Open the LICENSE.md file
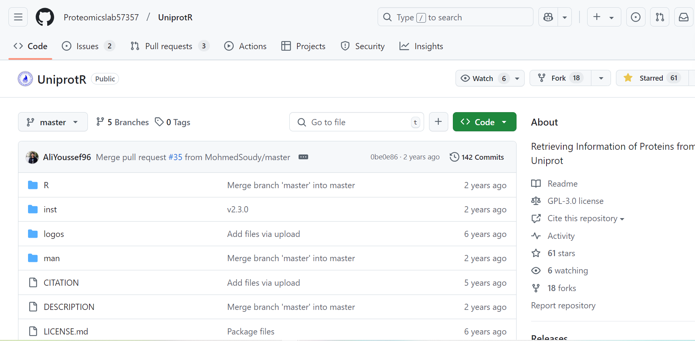 [x=66, y=331]
